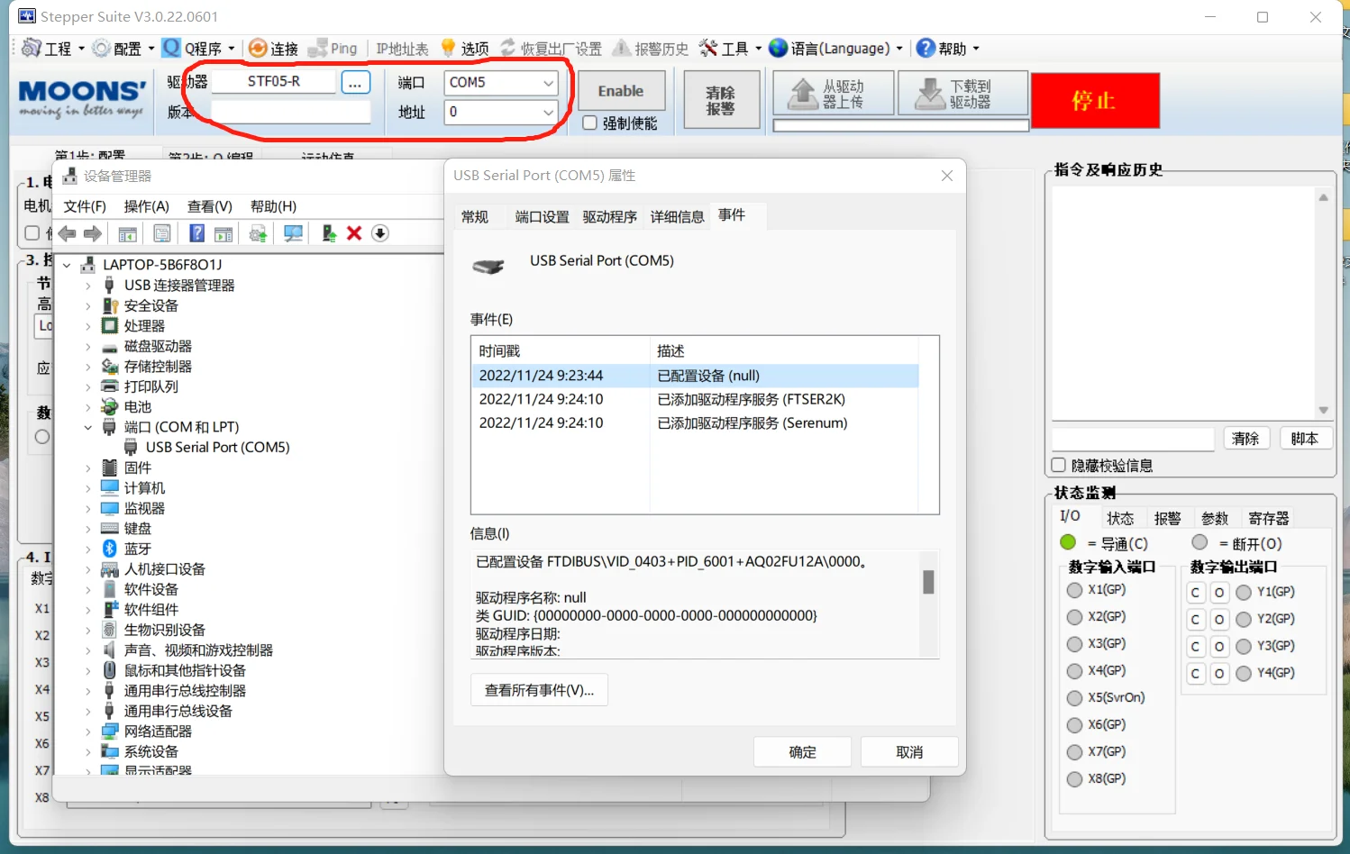Collapse the 端口 (COM 和 LPT) tree node
Viewport: 1350px width, 854px height.
[88, 428]
